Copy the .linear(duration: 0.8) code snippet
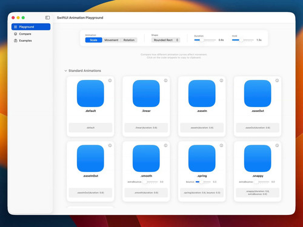 tap(146, 128)
